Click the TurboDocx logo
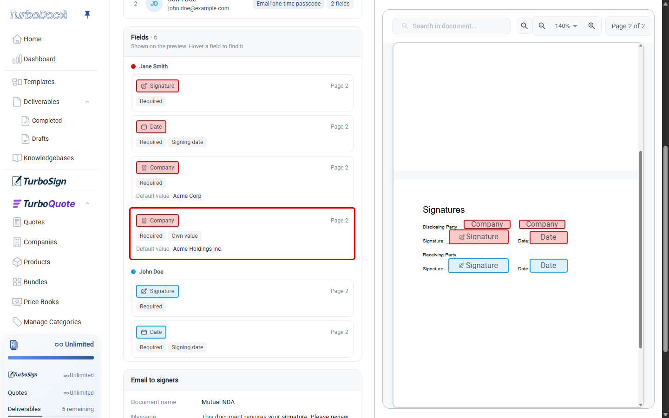 click(38, 15)
